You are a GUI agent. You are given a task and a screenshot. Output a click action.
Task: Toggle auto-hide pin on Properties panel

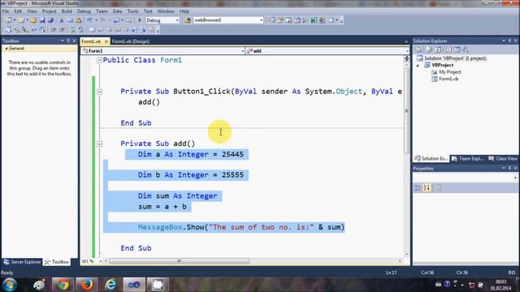click(509, 168)
